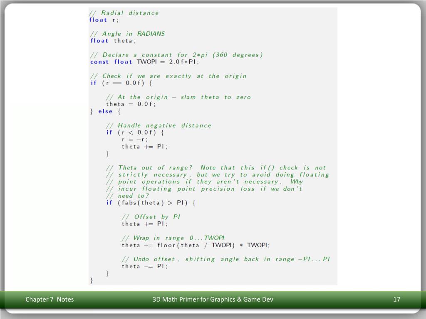The width and height of the screenshot is (426, 319).
Task: Click the comment about declaring constant for 2*pi
Action: click(176, 55)
